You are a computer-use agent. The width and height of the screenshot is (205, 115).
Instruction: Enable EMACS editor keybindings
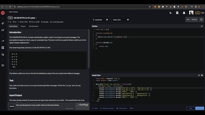point(194,19)
